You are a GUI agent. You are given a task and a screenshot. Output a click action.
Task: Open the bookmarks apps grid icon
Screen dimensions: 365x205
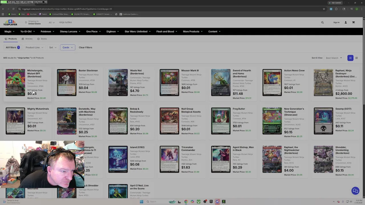[3, 14]
